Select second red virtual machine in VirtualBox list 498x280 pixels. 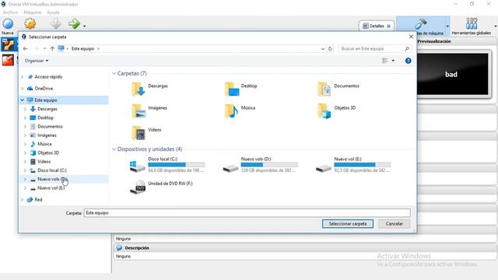coord(9,60)
